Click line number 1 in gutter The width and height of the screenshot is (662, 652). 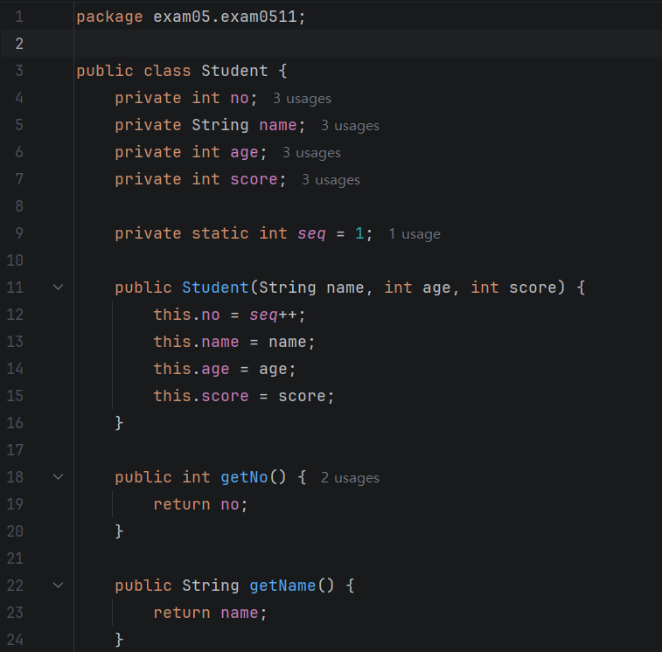pos(19,17)
